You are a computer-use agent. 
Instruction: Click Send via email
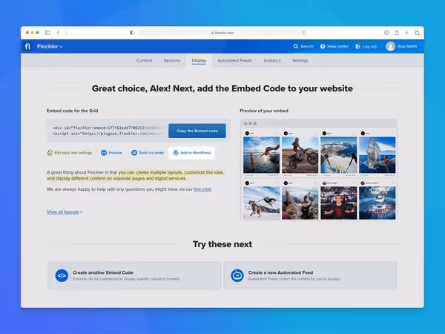pyautogui.click(x=148, y=153)
